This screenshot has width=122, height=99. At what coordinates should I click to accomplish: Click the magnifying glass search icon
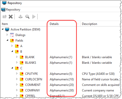[27, 17]
